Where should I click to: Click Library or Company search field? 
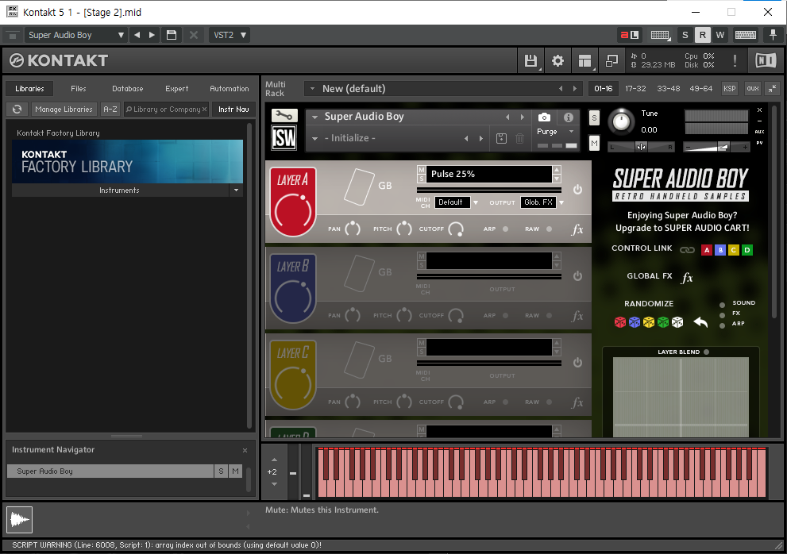tap(166, 109)
